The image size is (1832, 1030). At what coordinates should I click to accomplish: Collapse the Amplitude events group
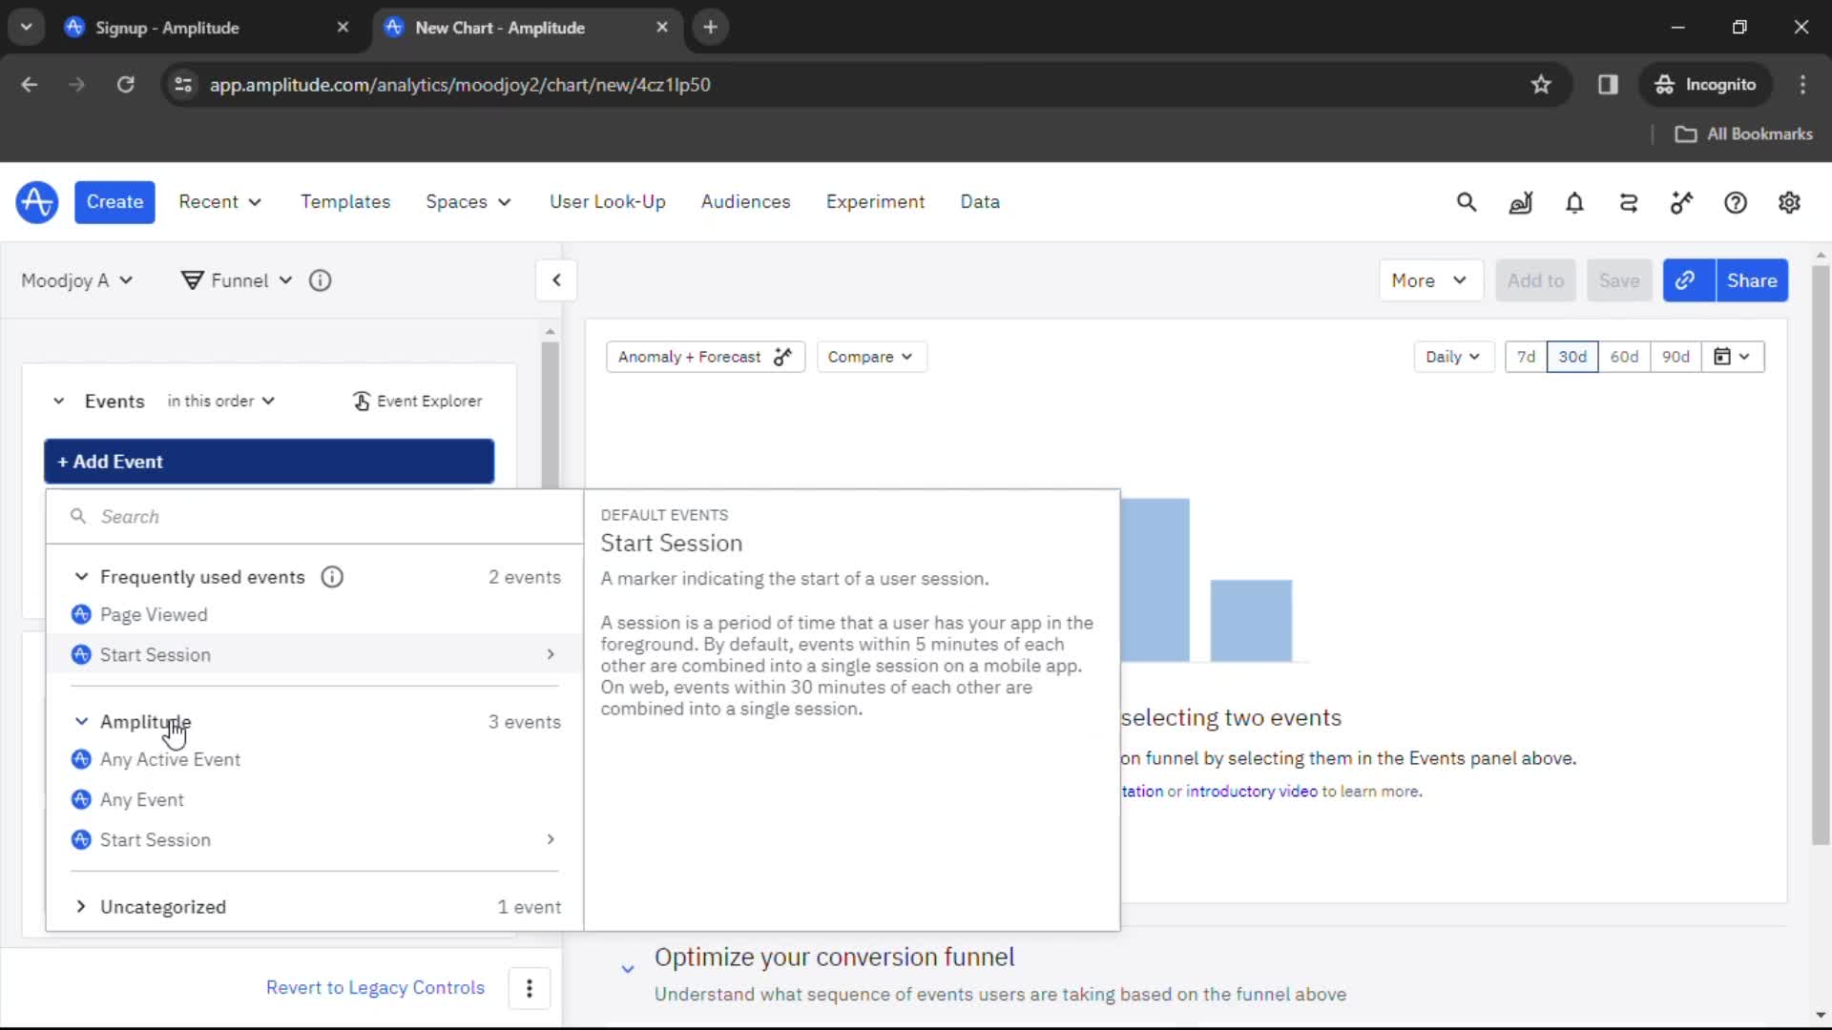[81, 722]
